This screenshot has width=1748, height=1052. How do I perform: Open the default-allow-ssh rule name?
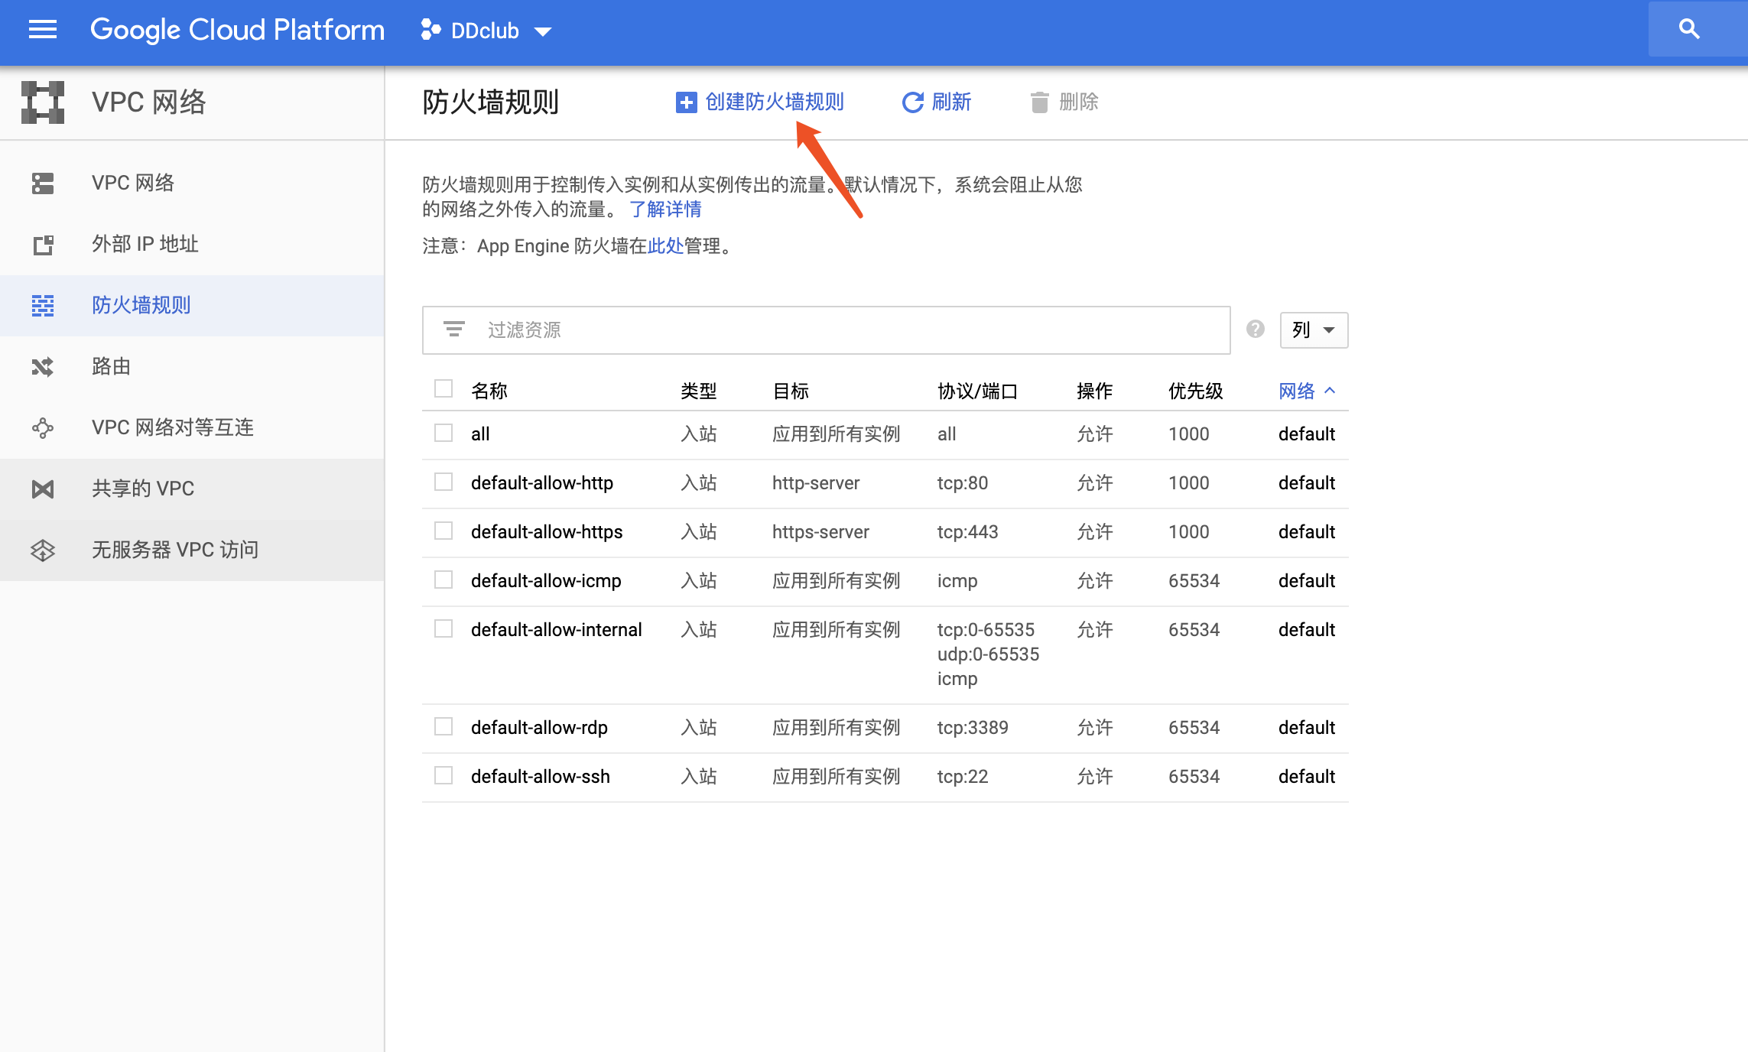pos(541,777)
